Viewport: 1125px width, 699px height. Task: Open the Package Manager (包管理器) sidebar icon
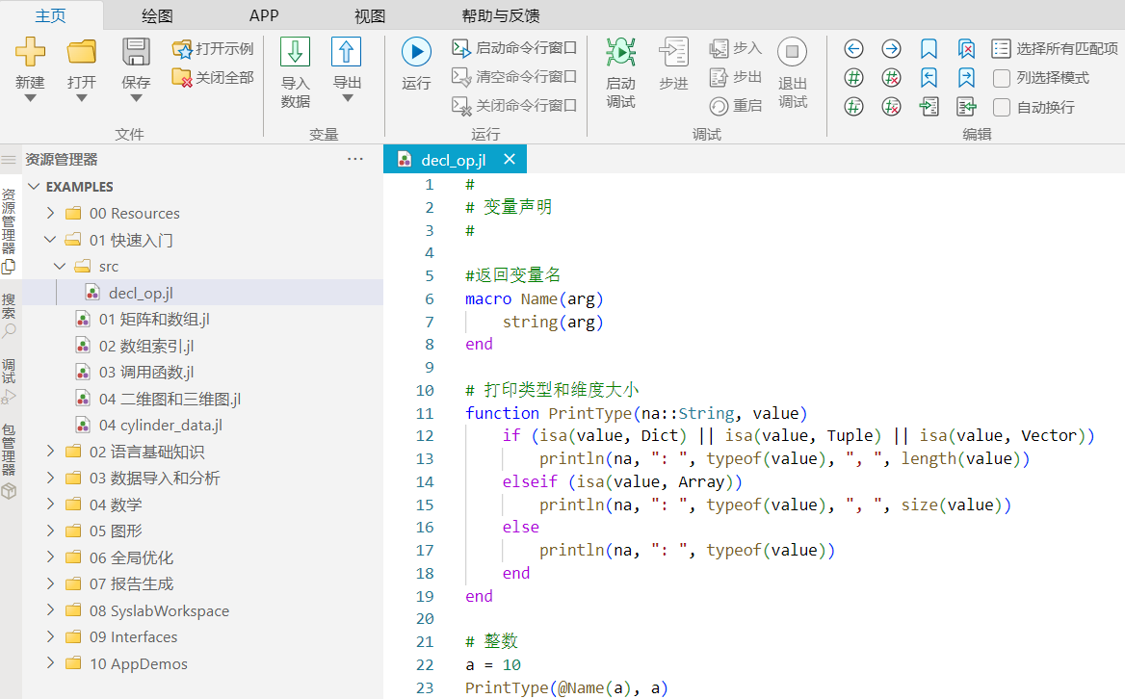[x=9, y=491]
